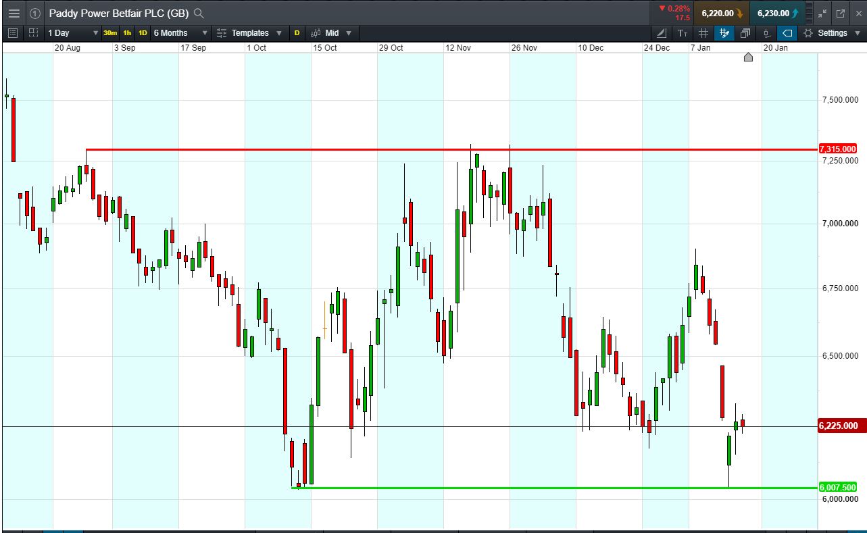This screenshot has width=867, height=533.
Task: Click the 7,500.000 price axis label
Action: pos(840,100)
